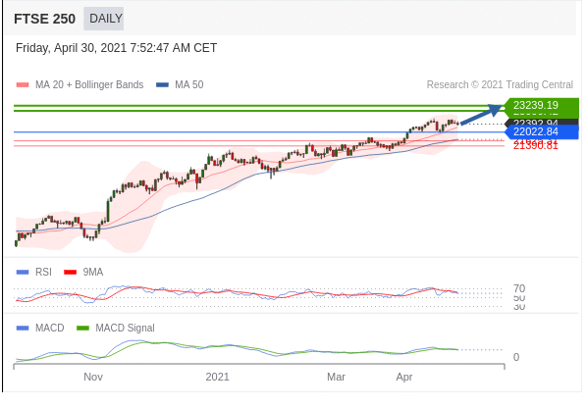Click the blue upward trend arrow

481,115
